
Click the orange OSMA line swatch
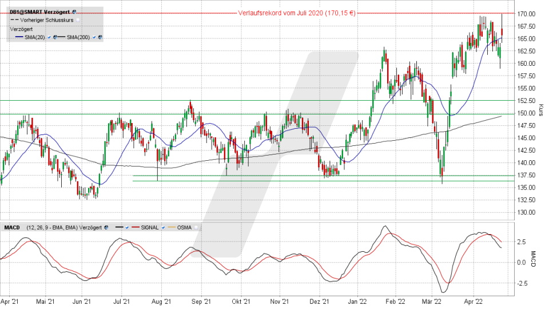pos(172,227)
